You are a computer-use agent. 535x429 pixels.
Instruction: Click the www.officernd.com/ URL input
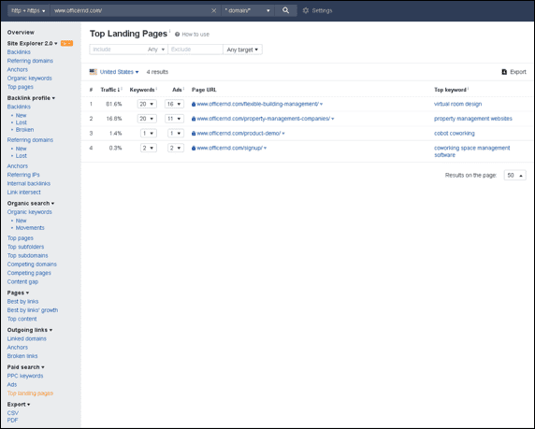pyautogui.click(x=131, y=10)
